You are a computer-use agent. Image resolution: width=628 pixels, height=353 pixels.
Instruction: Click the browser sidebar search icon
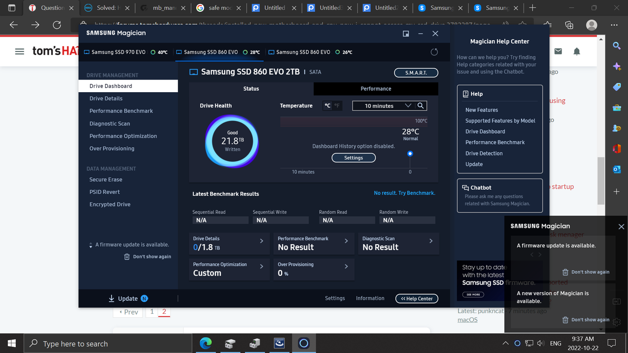coord(617,46)
